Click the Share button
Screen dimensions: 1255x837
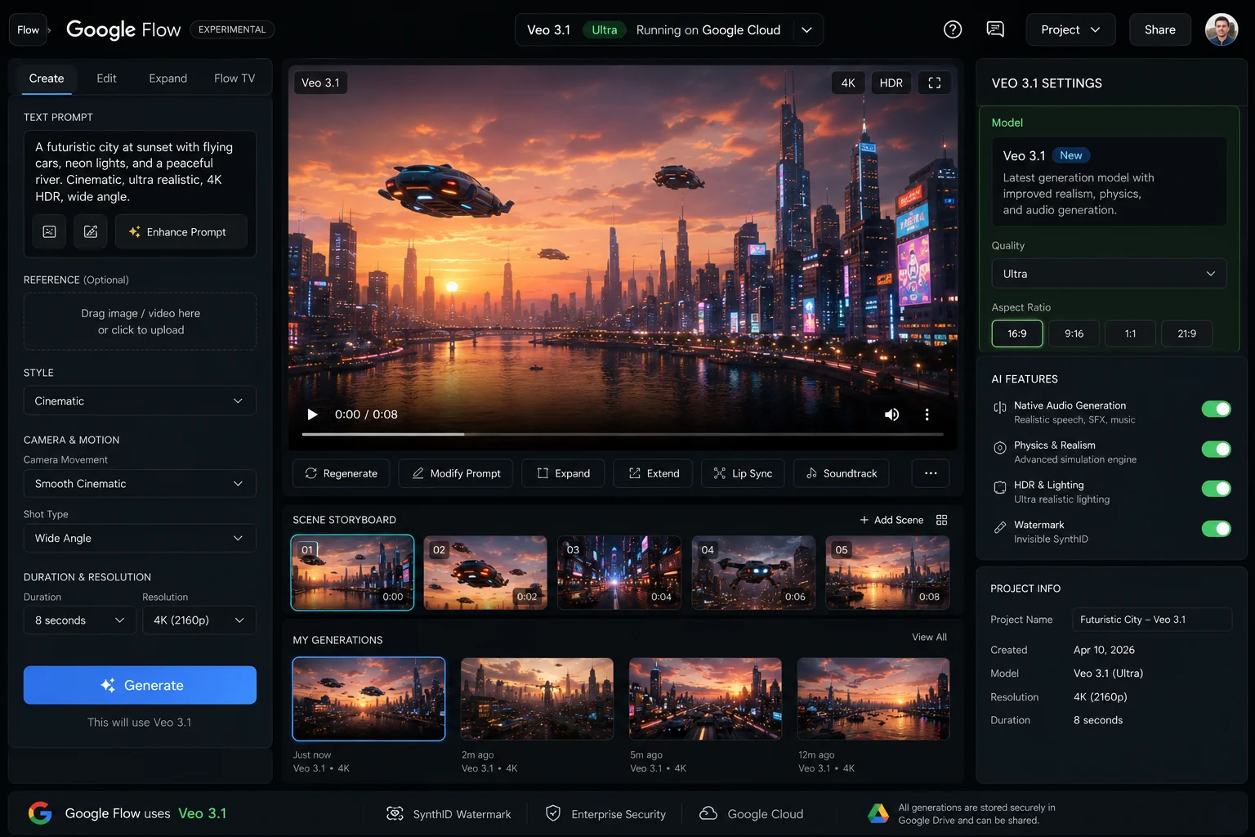[1159, 29]
